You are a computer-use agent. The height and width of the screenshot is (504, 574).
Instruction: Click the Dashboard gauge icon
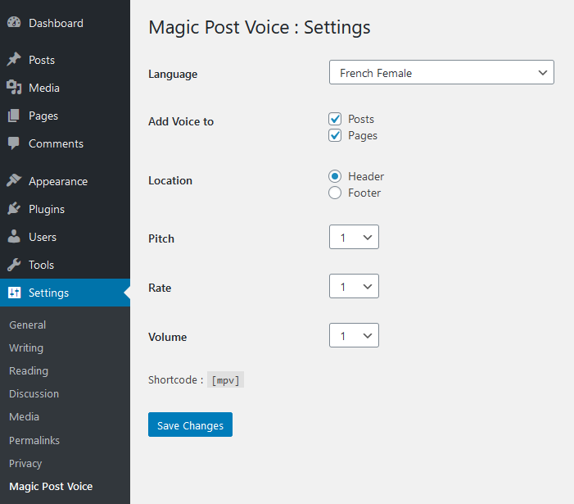pos(14,22)
